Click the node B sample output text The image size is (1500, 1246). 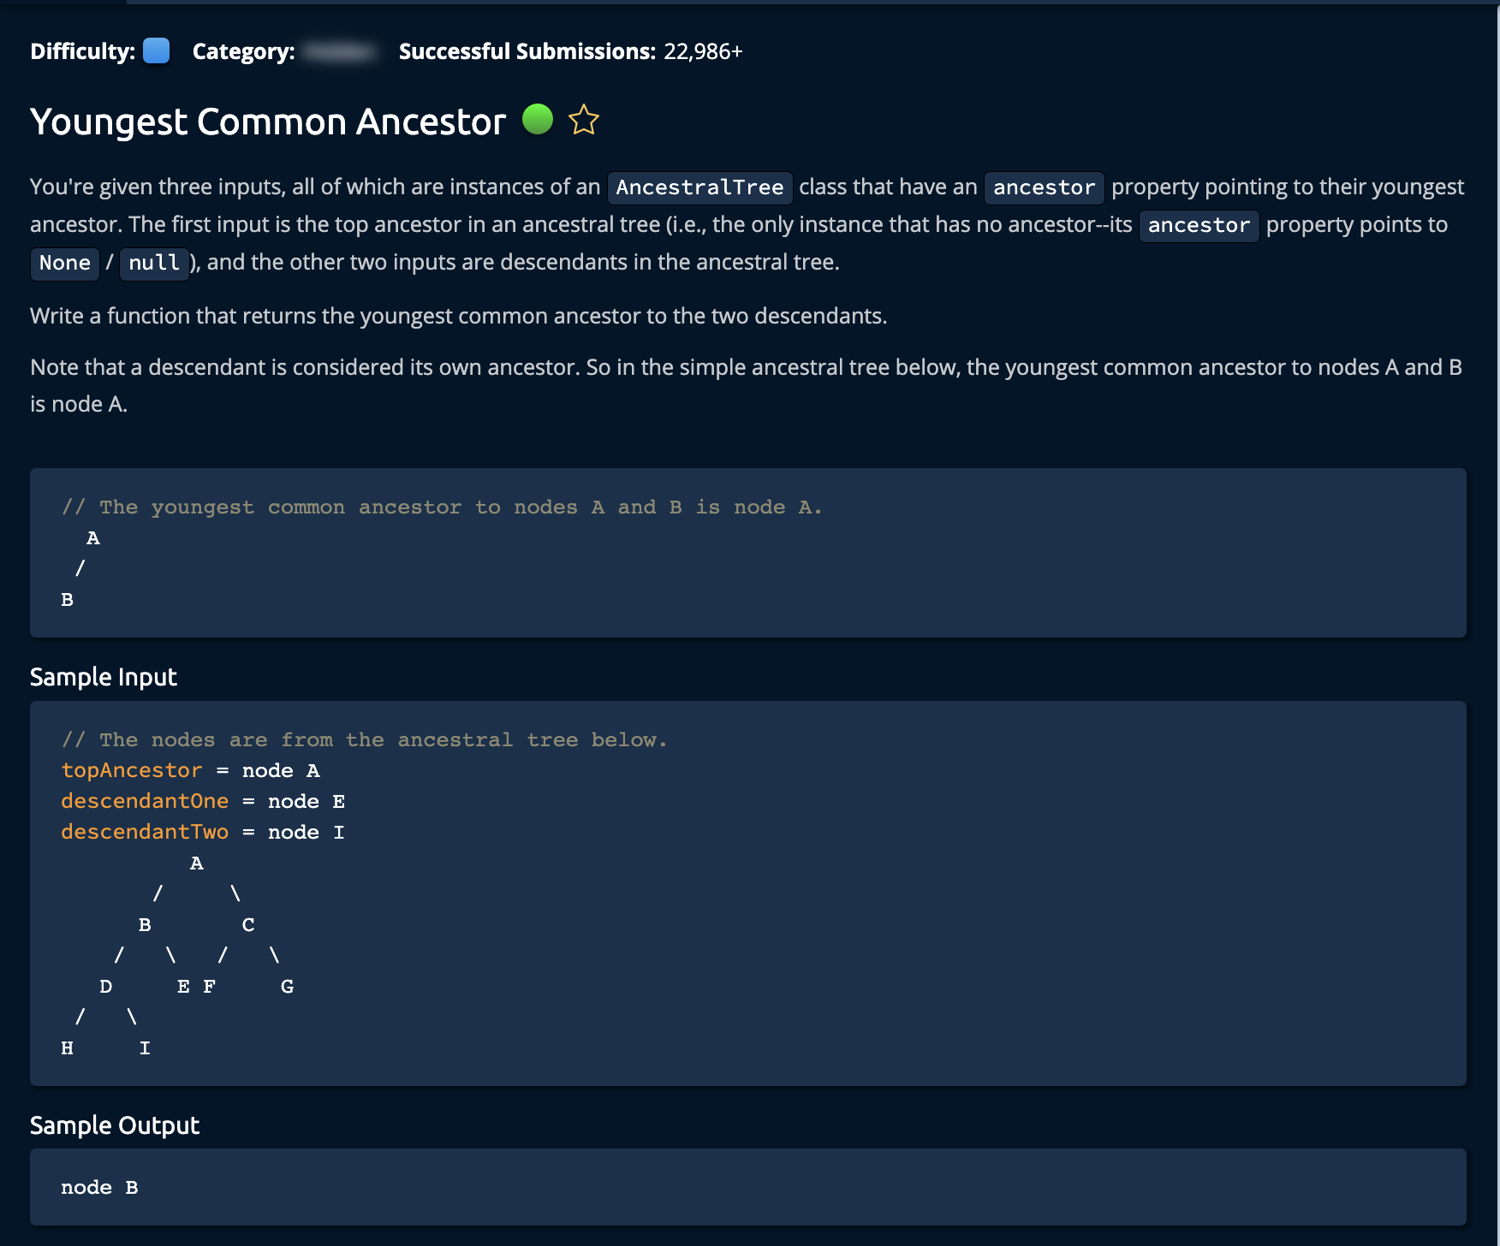tap(99, 1188)
